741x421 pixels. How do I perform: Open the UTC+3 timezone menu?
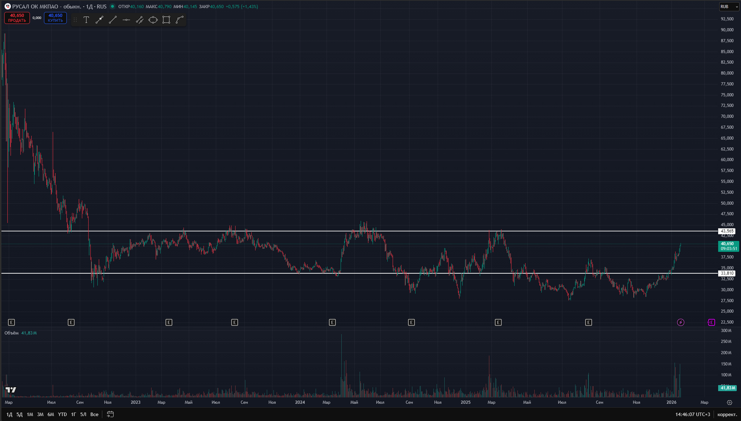click(x=693, y=414)
